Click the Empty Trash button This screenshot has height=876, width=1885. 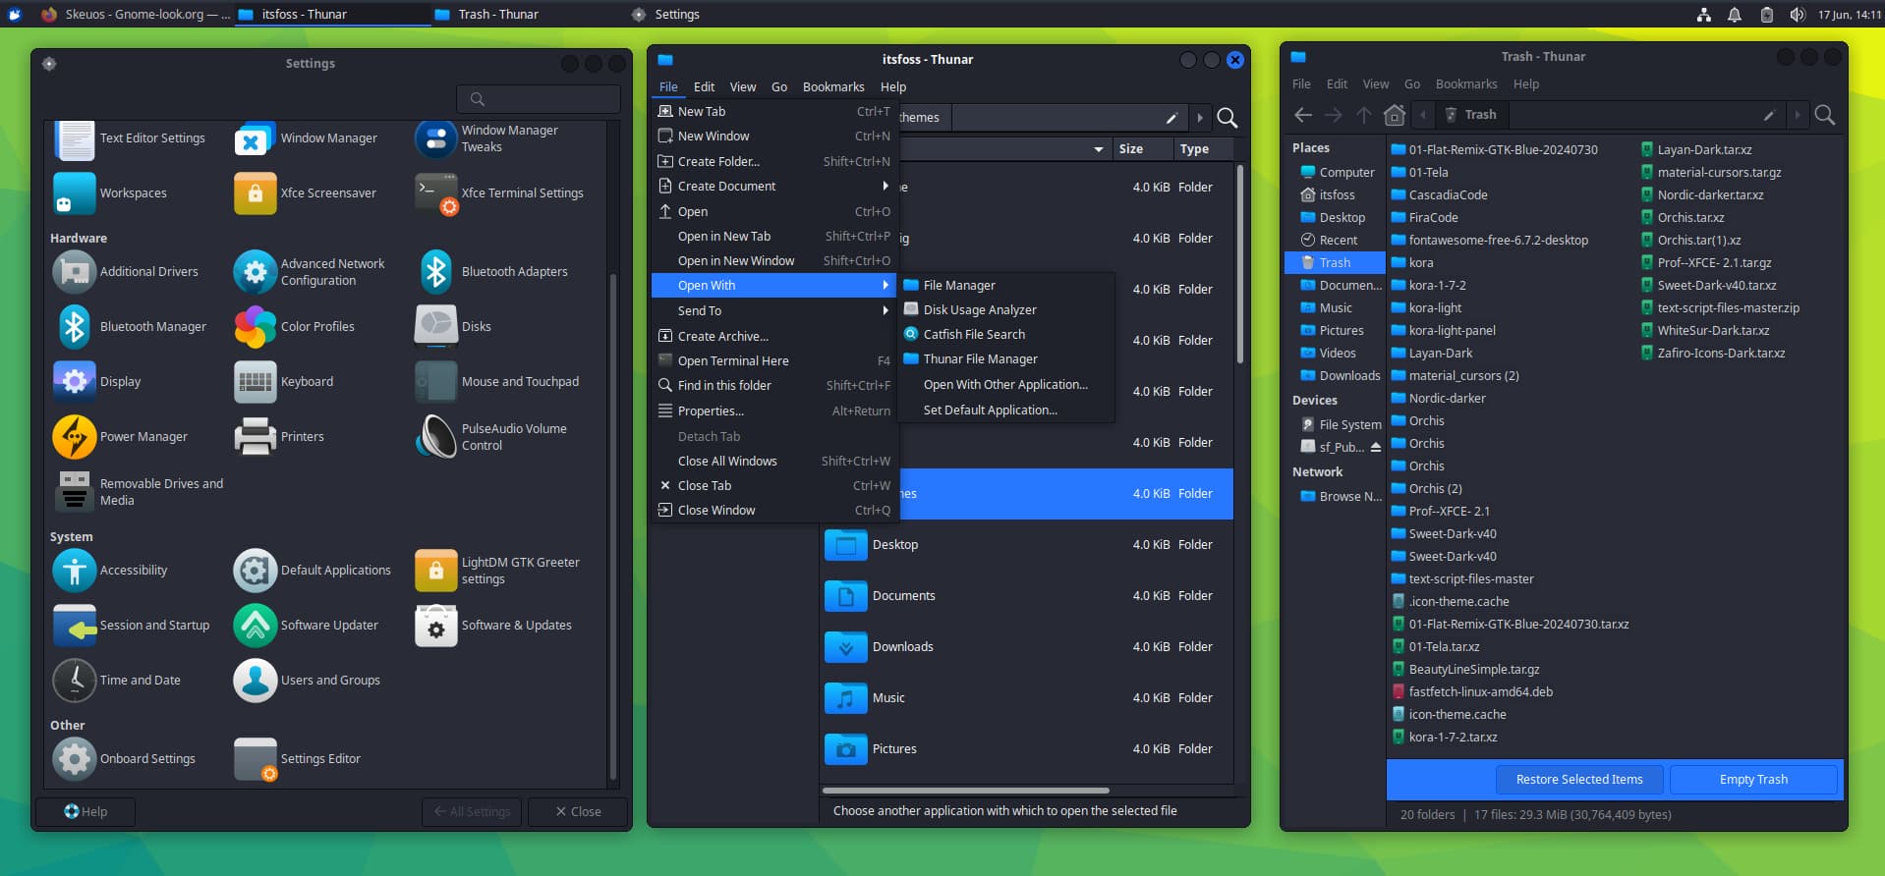pos(1753,780)
